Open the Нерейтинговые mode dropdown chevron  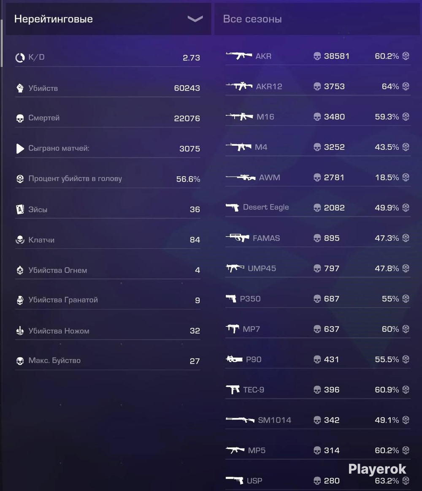pos(195,19)
